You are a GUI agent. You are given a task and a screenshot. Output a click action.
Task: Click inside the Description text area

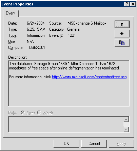[x=69, y=83]
